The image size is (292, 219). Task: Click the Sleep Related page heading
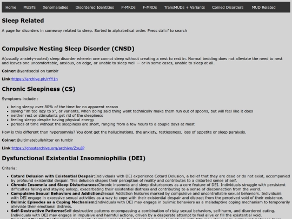pyautogui.click(x=23, y=21)
